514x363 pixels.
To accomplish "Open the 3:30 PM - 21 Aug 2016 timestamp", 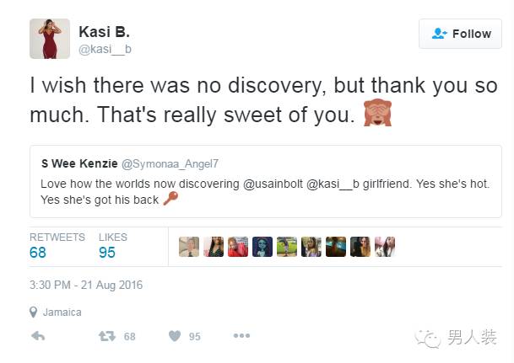I will 86,285.
